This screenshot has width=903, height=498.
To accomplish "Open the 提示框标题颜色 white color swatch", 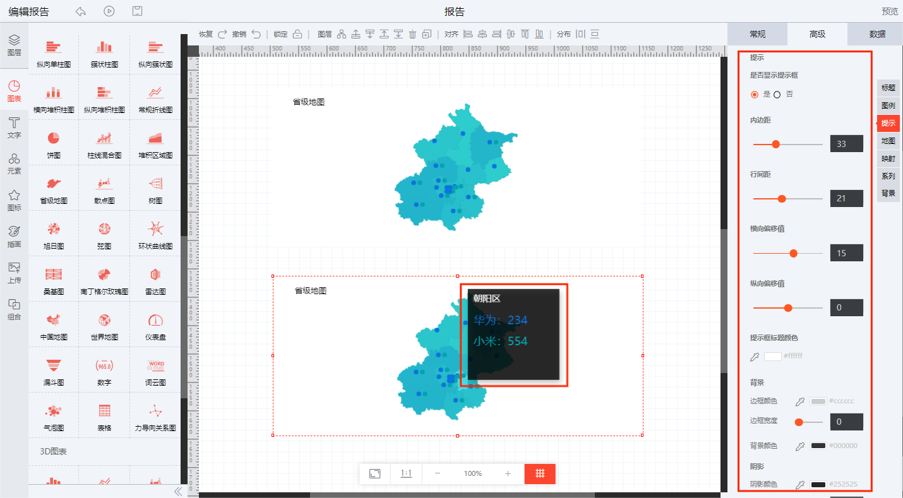I will (x=773, y=356).
